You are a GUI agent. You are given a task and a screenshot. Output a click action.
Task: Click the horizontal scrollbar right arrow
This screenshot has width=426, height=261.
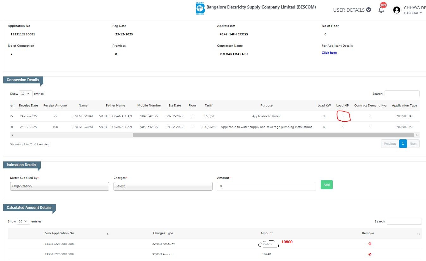417,135
